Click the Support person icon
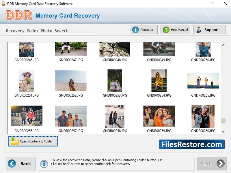Image resolution: width=231 pixels, height=173 pixels. pos(199,29)
